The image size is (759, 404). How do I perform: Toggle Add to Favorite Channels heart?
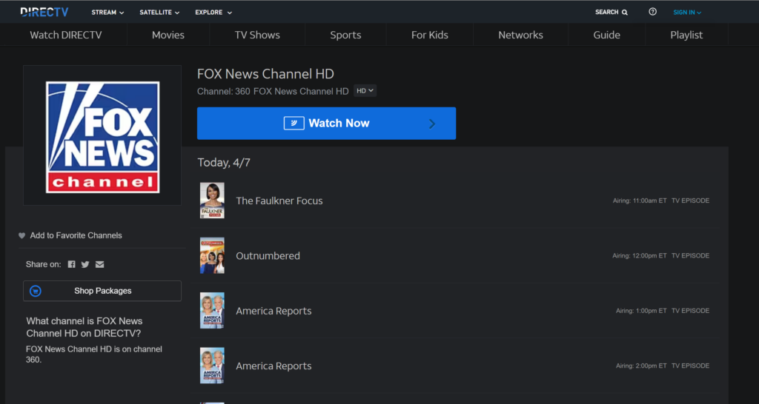[21, 236]
